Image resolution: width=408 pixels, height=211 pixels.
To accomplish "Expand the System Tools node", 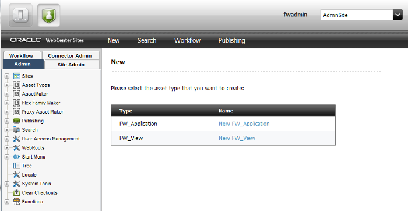I will (7, 184).
